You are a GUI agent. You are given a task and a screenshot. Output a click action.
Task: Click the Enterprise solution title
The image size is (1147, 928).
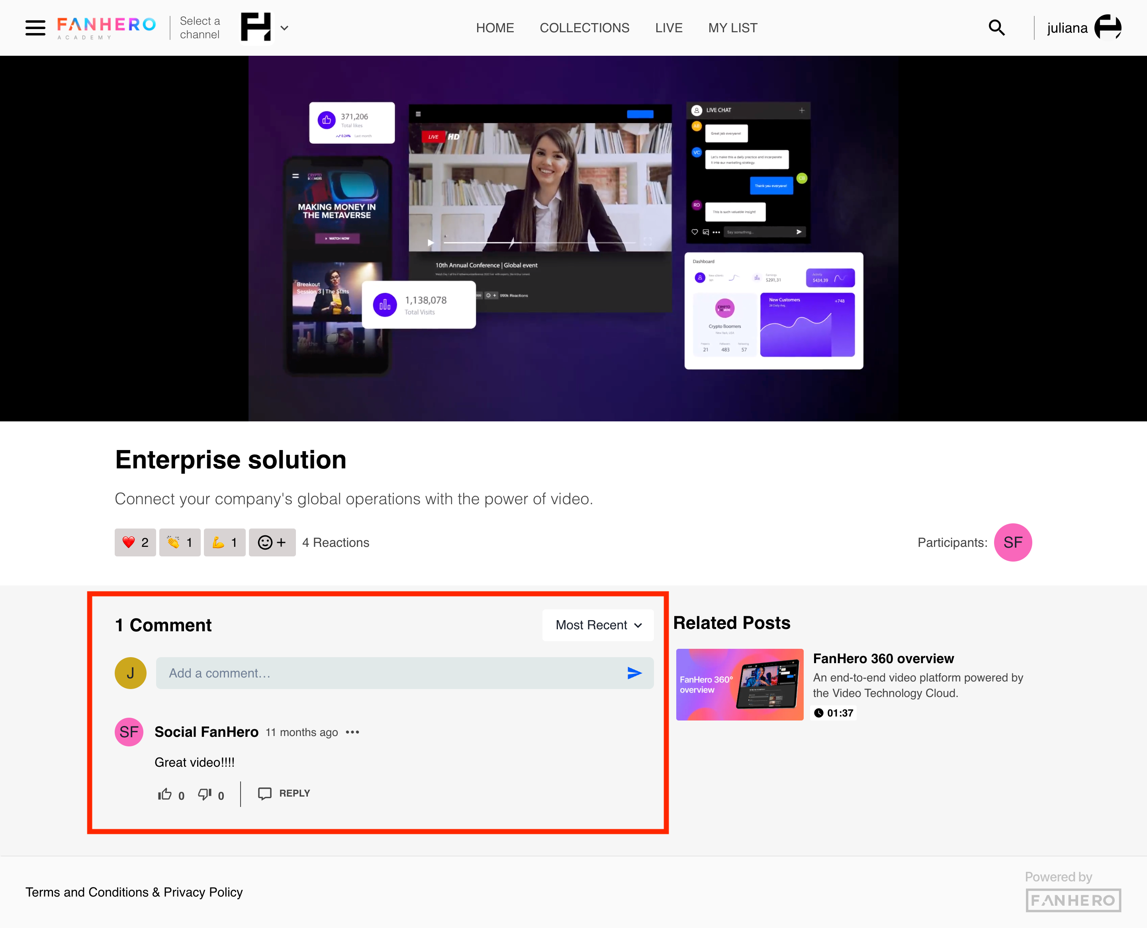pos(231,460)
